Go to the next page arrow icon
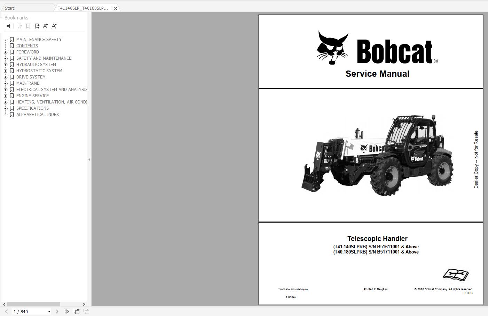Viewport: 488px width, 316px height. (x=57, y=311)
